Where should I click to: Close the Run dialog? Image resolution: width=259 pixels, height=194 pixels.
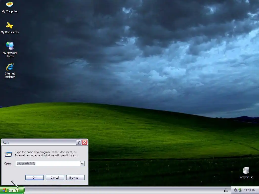84,142
